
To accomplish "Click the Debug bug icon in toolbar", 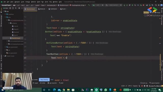I will point(132,5).
